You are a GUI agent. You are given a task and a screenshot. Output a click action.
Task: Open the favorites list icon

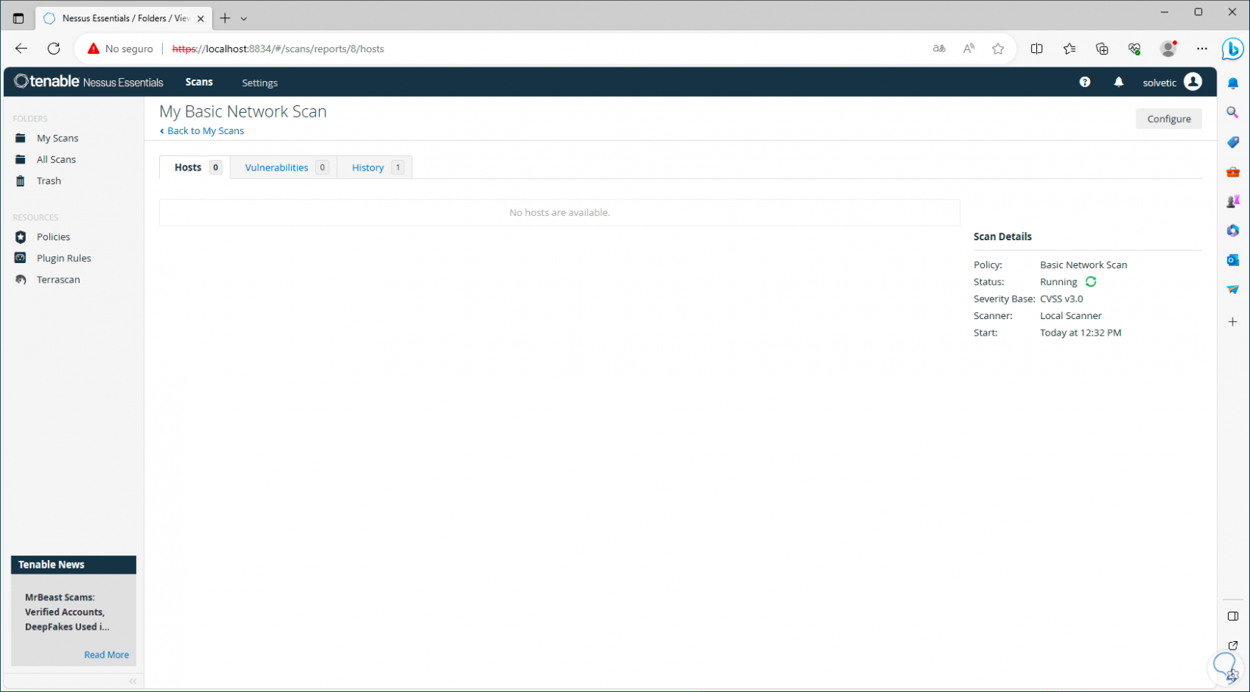click(1070, 49)
